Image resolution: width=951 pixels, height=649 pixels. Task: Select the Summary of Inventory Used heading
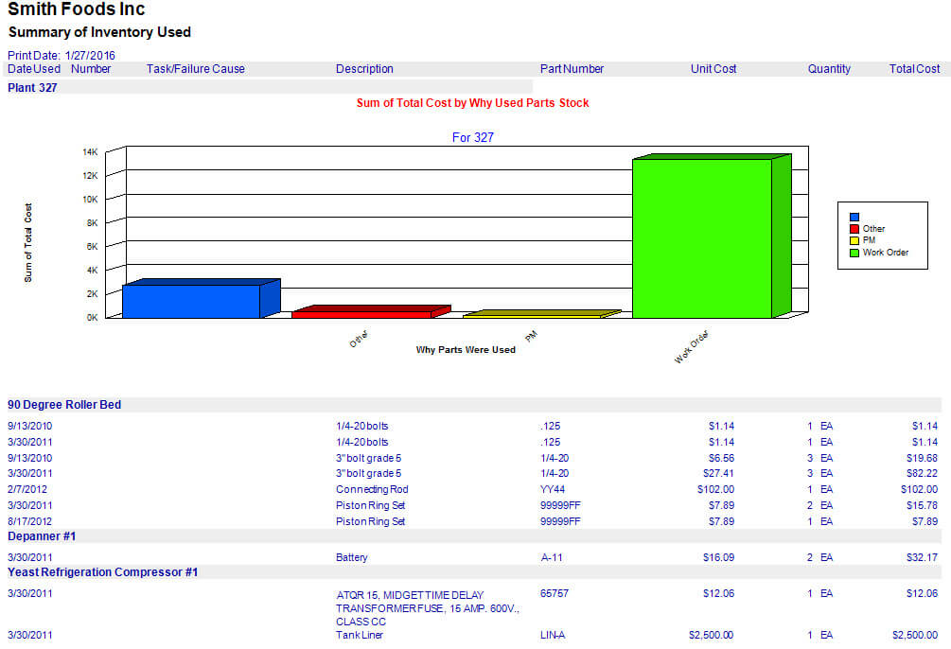[99, 32]
